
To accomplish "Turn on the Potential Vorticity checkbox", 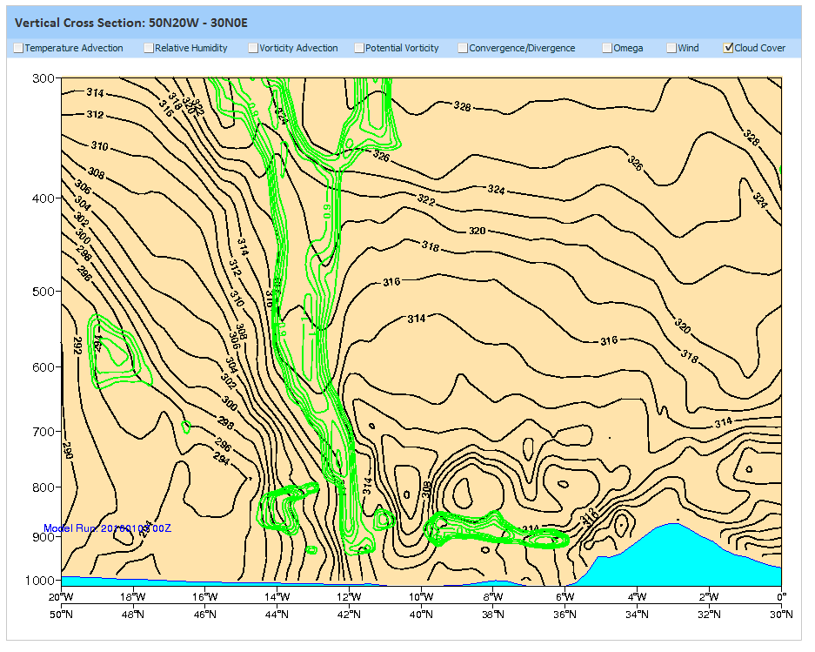I will click(359, 49).
